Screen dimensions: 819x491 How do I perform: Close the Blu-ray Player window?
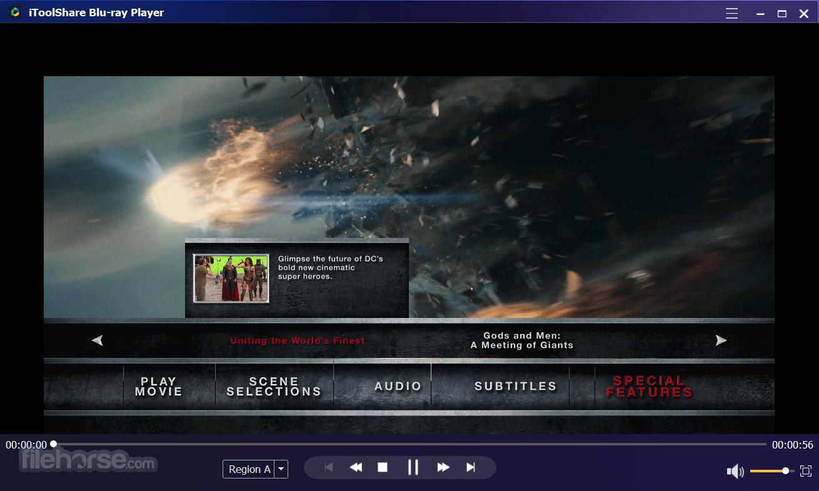pos(804,13)
